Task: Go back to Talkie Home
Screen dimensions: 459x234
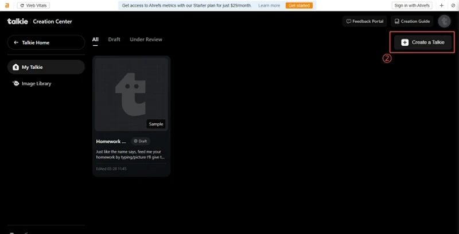Action: tap(46, 42)
